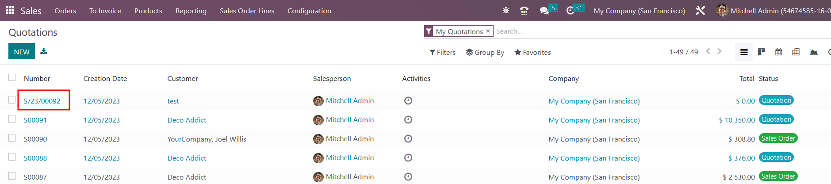The height and width of the screenshot is (184, 831).
Task: Expand the Filters dropdown
Action: click(442, 52)
